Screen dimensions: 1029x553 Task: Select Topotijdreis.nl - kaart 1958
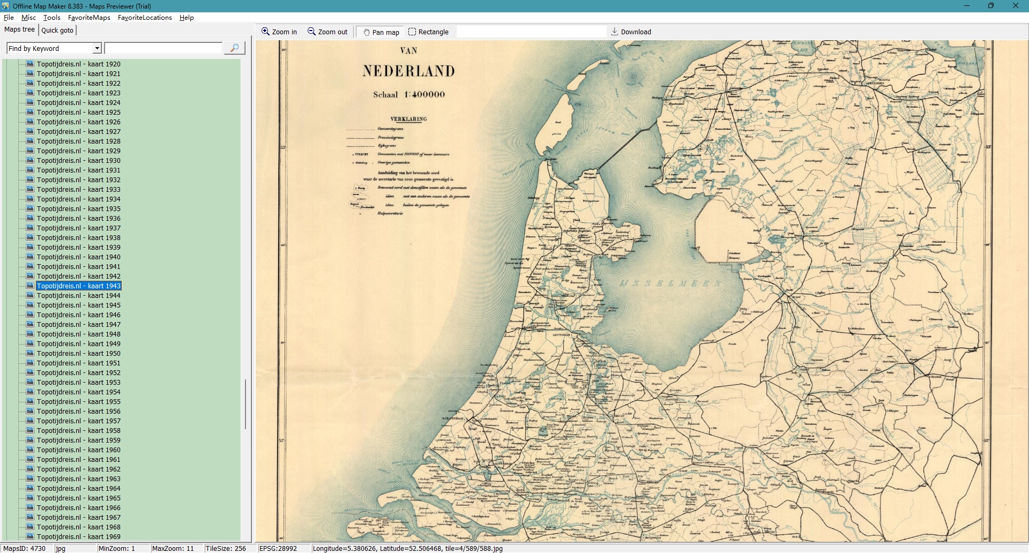78,430
